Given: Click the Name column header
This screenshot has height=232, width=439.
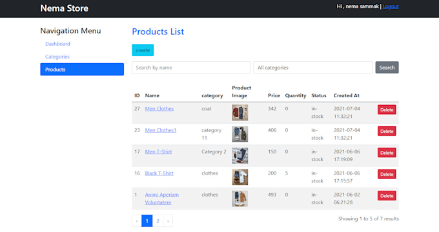Looking at the screenshot, I should coord(152,95).
